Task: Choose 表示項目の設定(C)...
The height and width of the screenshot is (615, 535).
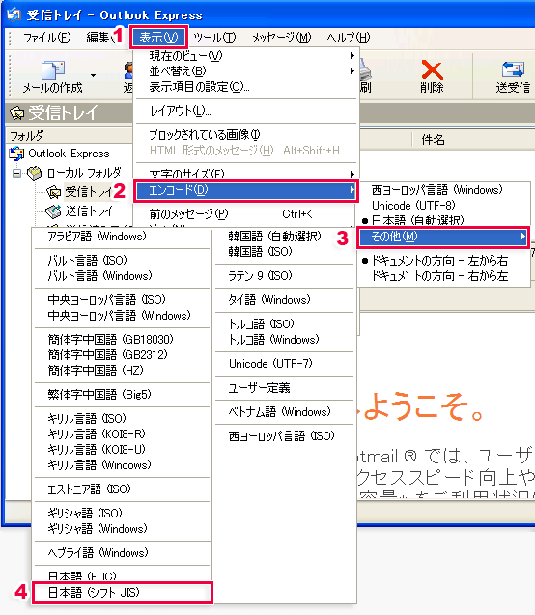Action: [x=246, y=86]
